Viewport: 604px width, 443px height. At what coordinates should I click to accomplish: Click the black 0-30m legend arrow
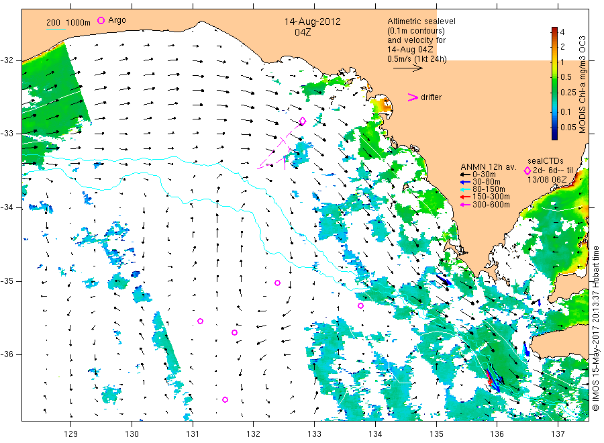tap(465, 175)
